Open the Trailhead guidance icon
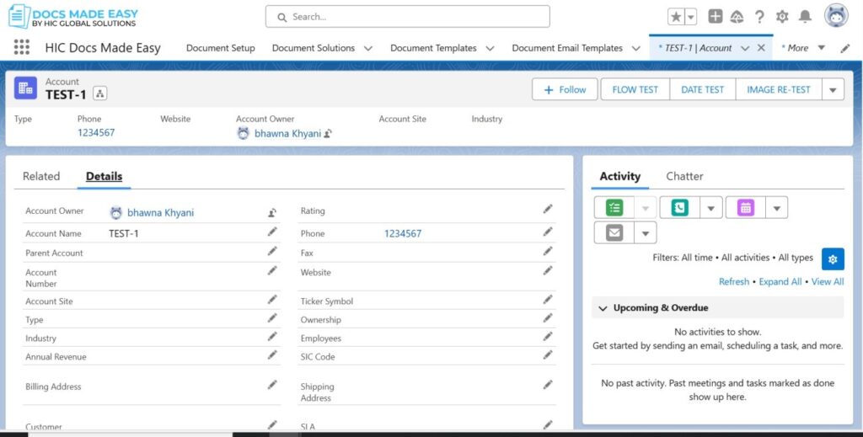 coord(737,17)
